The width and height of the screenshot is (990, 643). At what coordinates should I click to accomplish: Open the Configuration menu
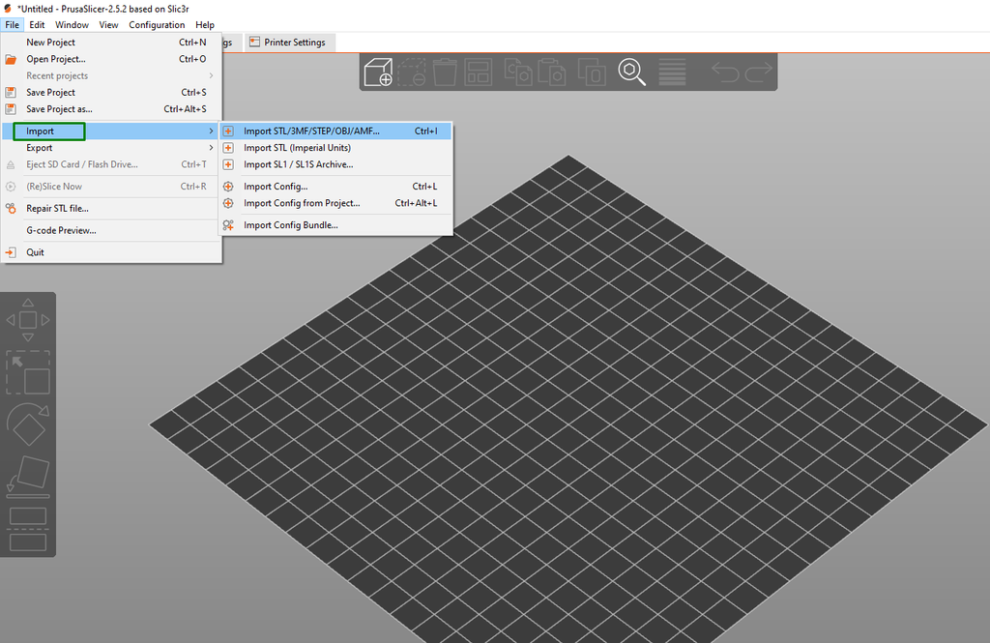coord(157,25)
